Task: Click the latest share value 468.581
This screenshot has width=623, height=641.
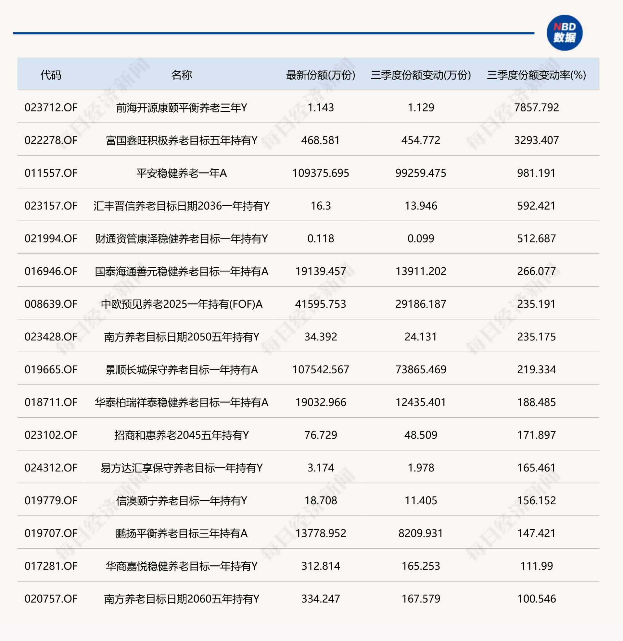Action: (x=321, y=140)
